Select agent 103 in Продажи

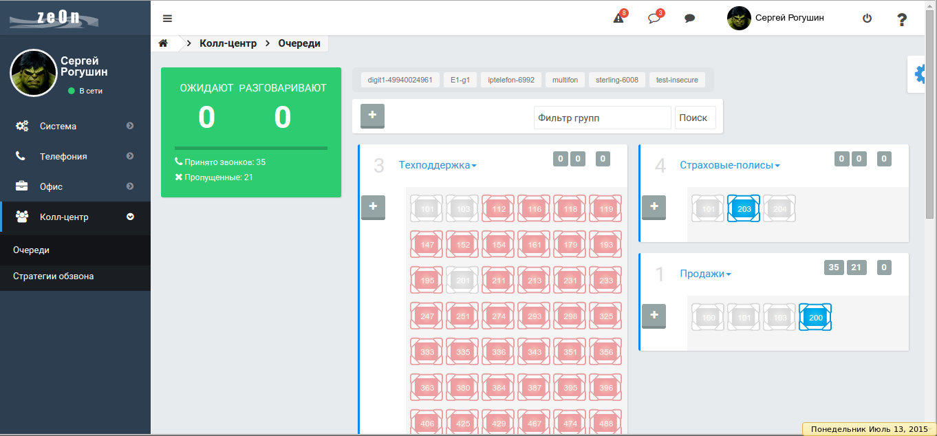point(779,317)
